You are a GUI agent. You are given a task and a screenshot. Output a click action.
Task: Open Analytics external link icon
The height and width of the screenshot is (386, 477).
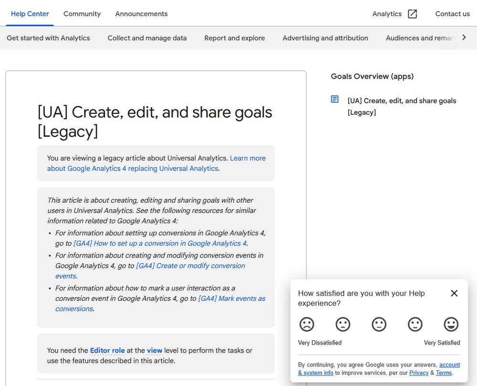(412, 14)
